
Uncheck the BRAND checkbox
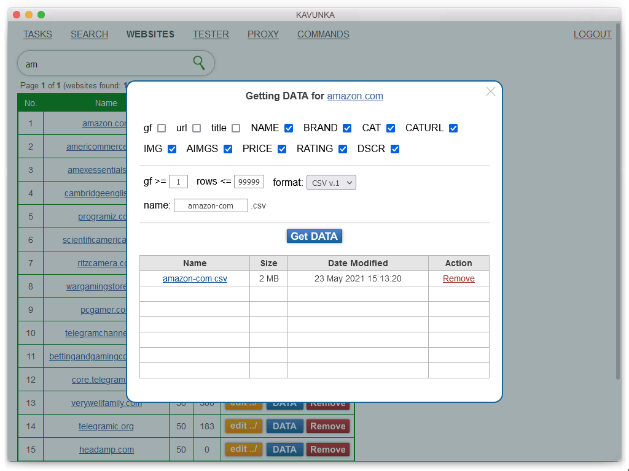point(347,128)
